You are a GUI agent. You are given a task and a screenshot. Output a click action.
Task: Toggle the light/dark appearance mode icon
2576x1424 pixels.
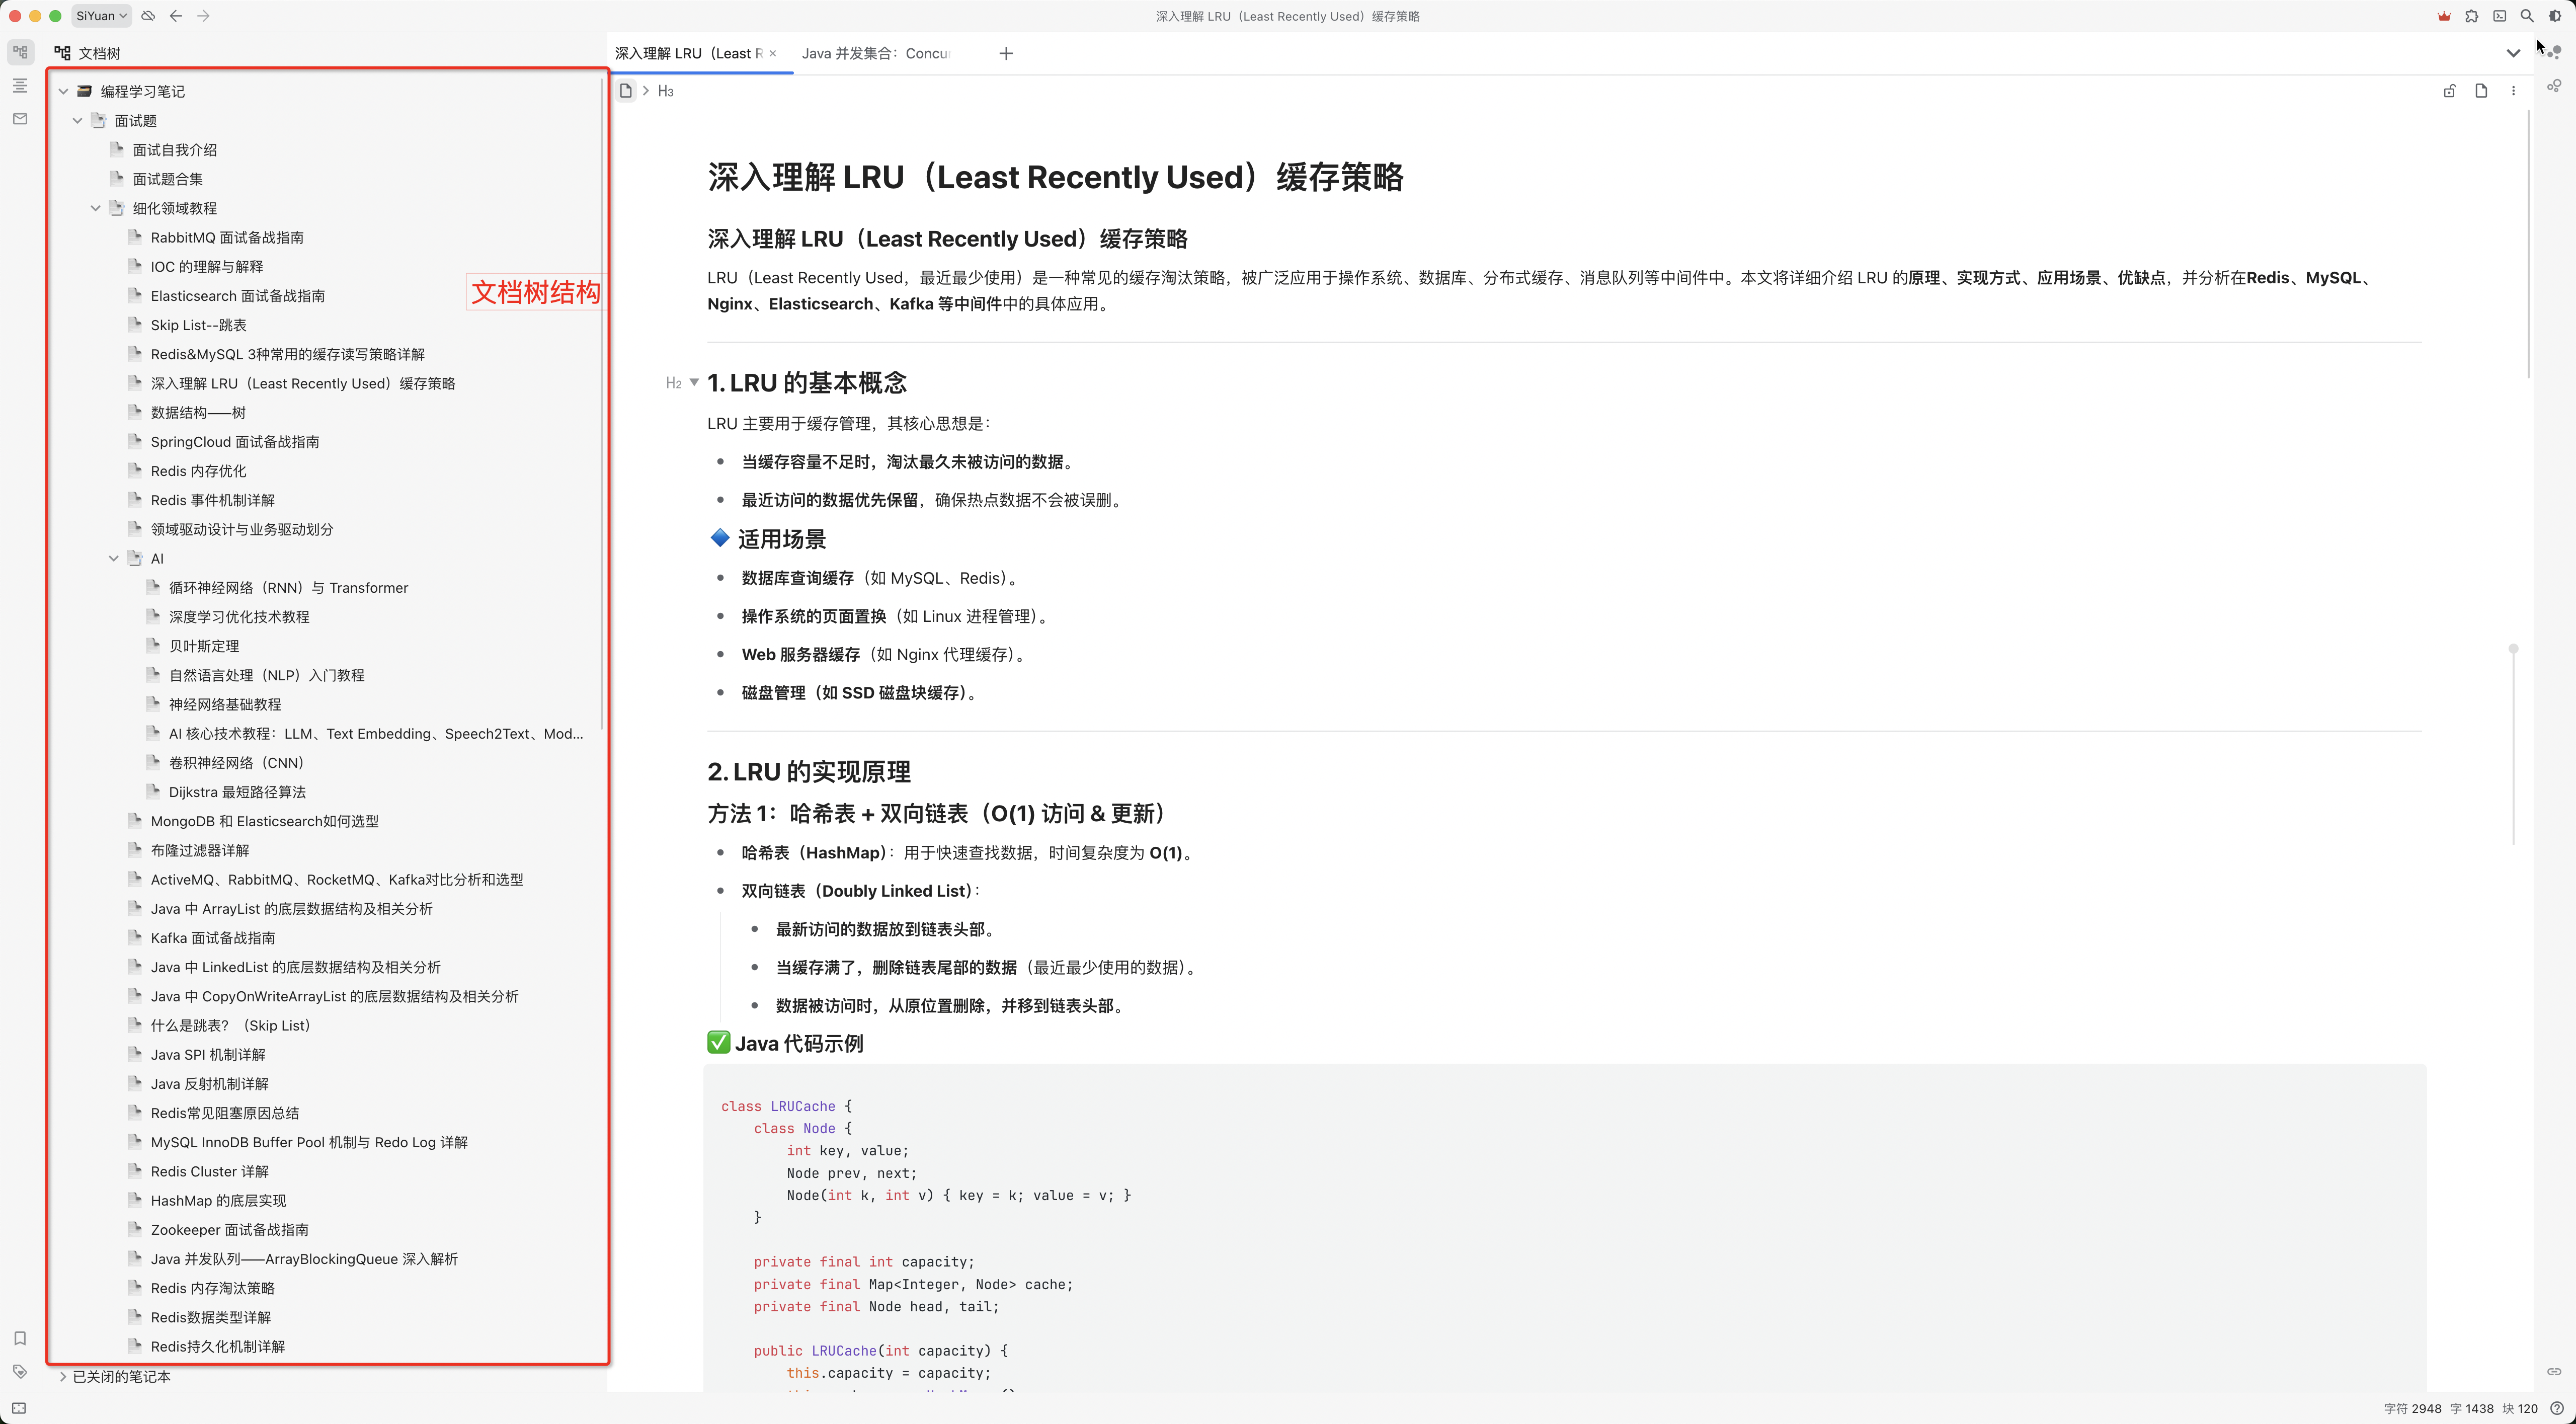[2555, 16]
